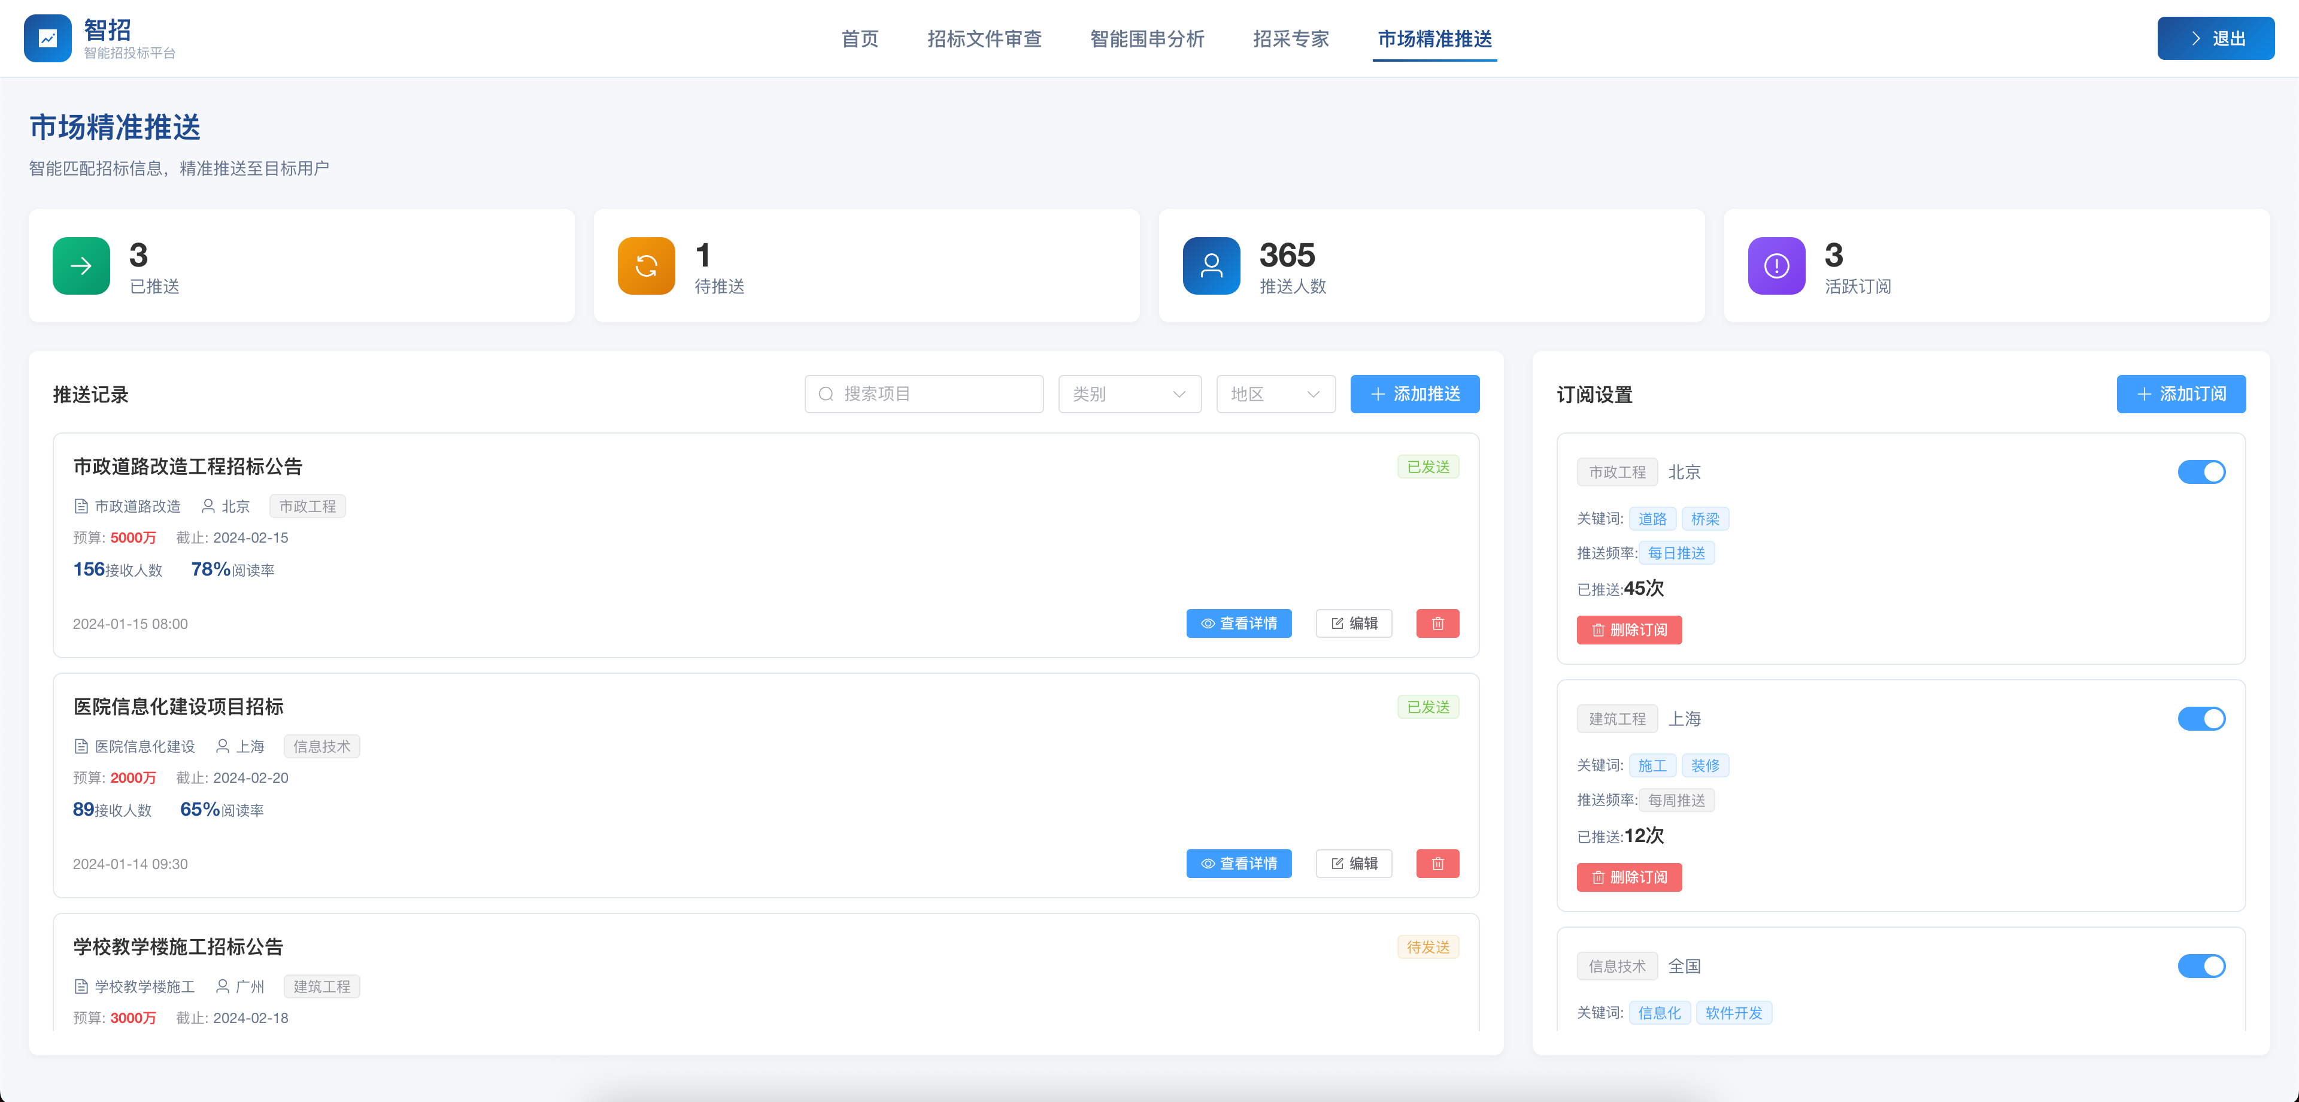Click the 已发送 tag on 市政道路改造工程招标公告
This screenshot has width=2299, height=1102.
click(1428, 467)
